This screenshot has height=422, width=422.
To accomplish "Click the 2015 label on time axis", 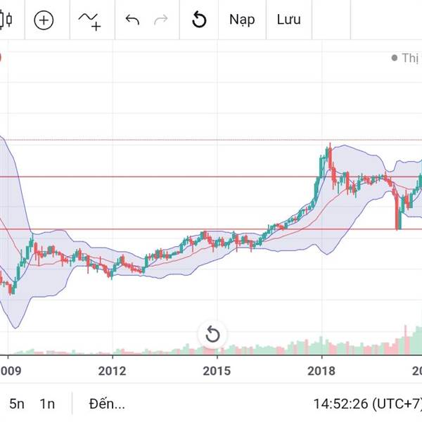I will (x=217, y=370).
